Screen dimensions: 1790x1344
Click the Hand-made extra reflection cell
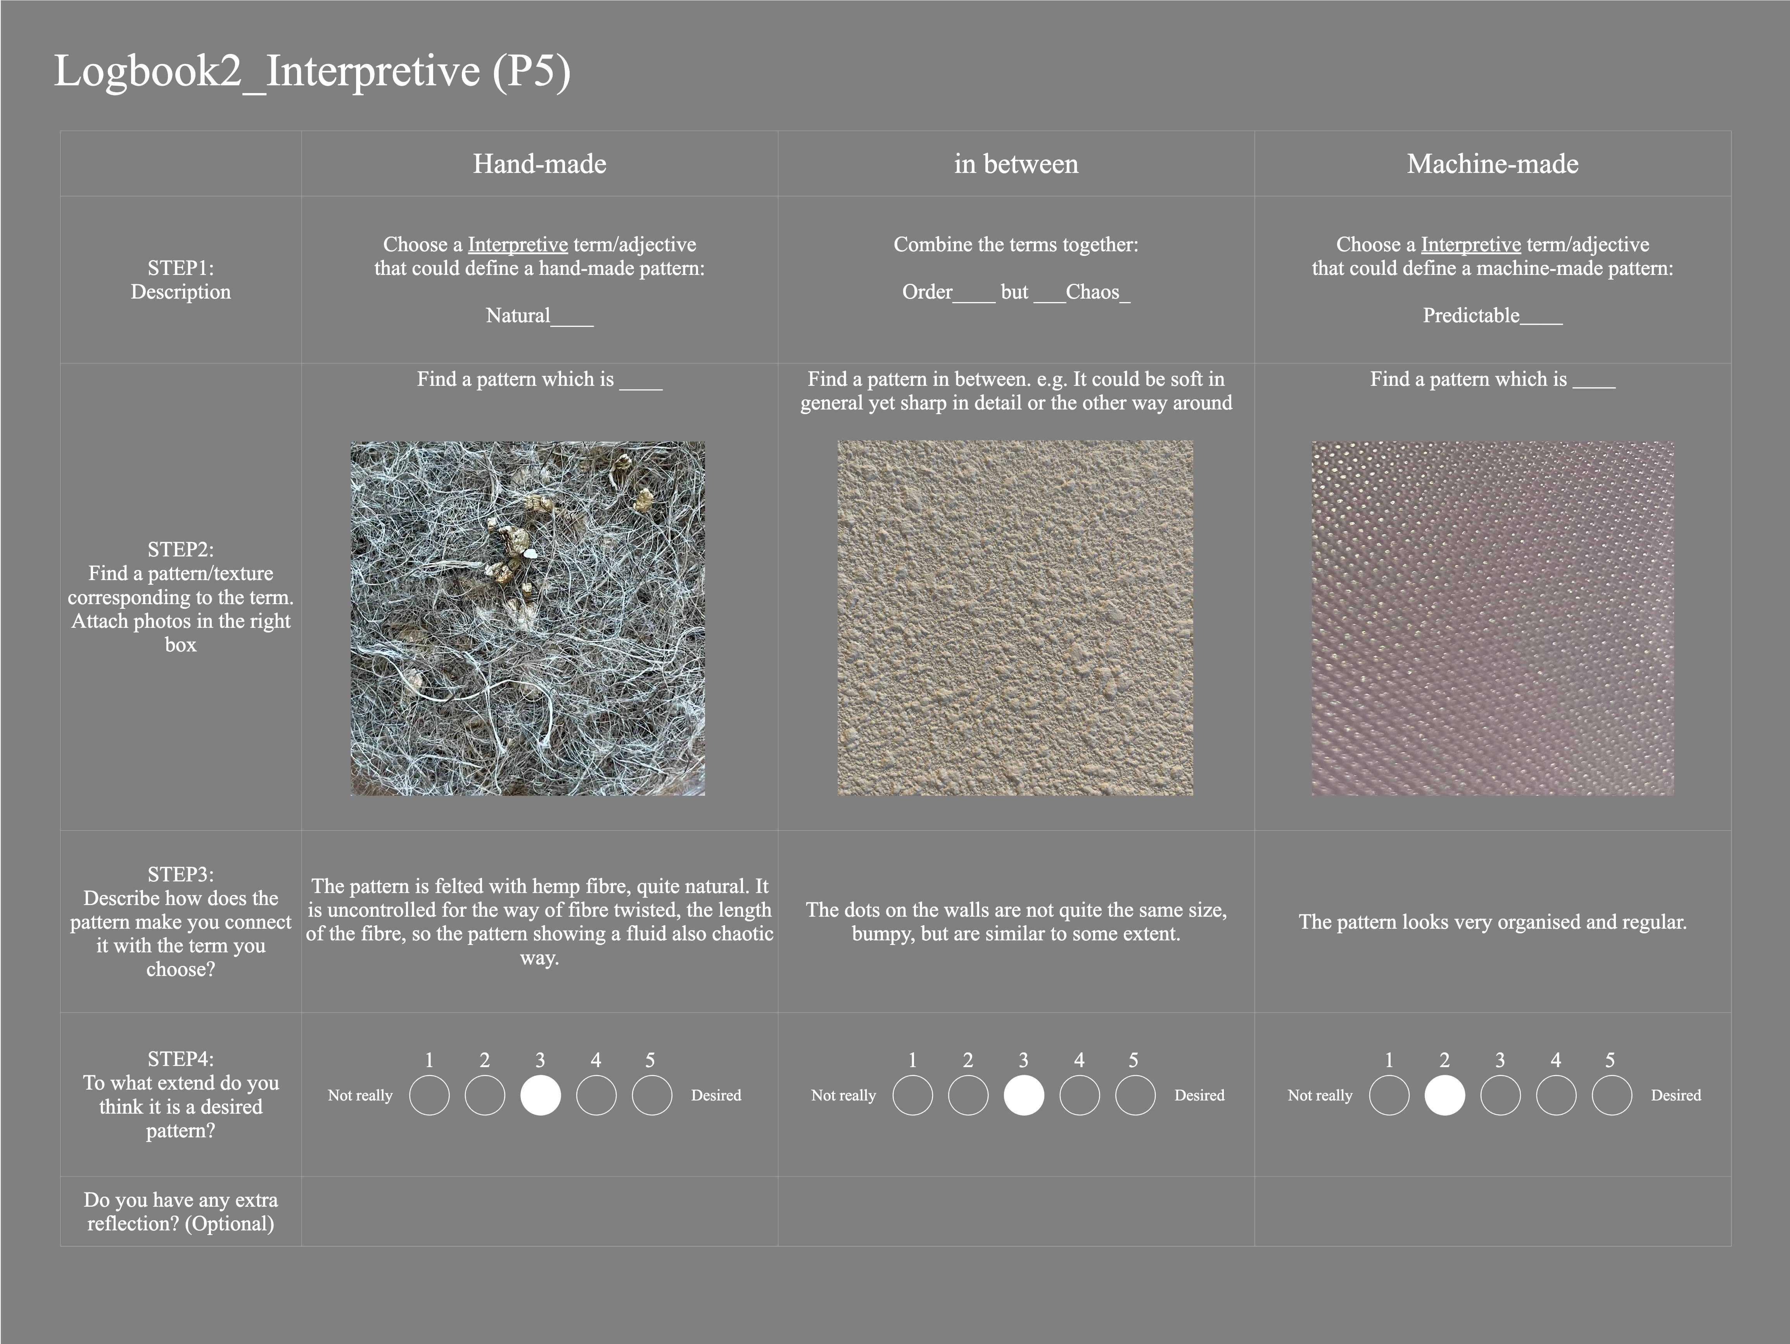pyautogui.click(x=539, y=1211)
